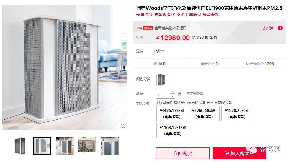
Task: Choose the ¥1168.19x12期 installment plan
Action: (172, 131)
